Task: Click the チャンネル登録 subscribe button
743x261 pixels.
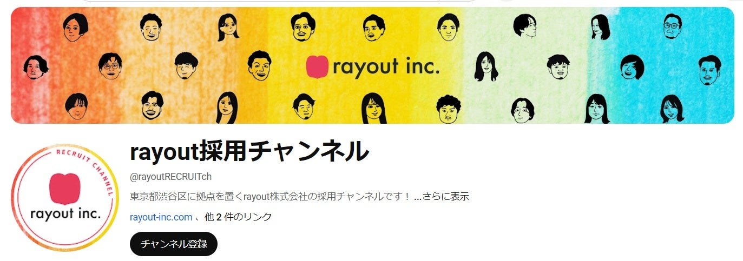Action: [x=174, y=244]
